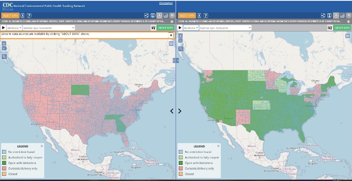Click the 'Open with limitations' swatch in right legend
The width and height of the screenshot is (352, 181).
point(180,163)
